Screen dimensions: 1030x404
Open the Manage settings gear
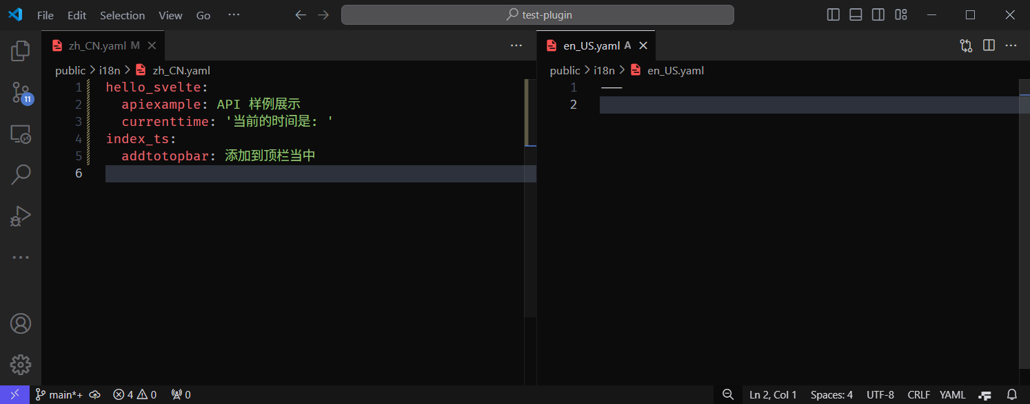coord(21,364)
